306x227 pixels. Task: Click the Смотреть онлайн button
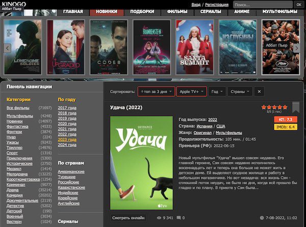pyautogui.click(x=128, y=218)
